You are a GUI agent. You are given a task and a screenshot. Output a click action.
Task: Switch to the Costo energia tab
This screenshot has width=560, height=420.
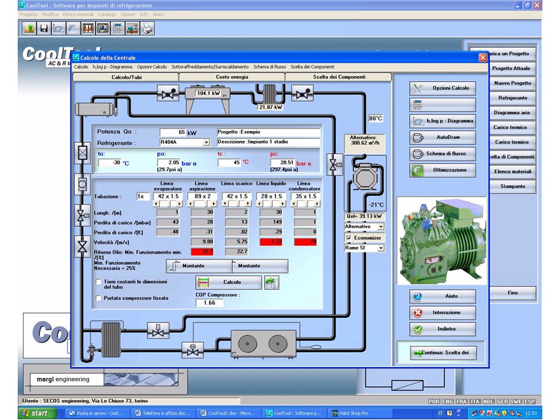(x=231, y=77)
